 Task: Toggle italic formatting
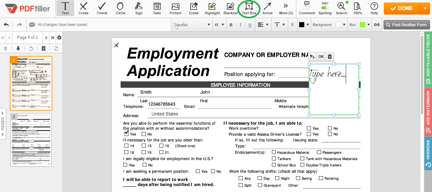point(241,25)
